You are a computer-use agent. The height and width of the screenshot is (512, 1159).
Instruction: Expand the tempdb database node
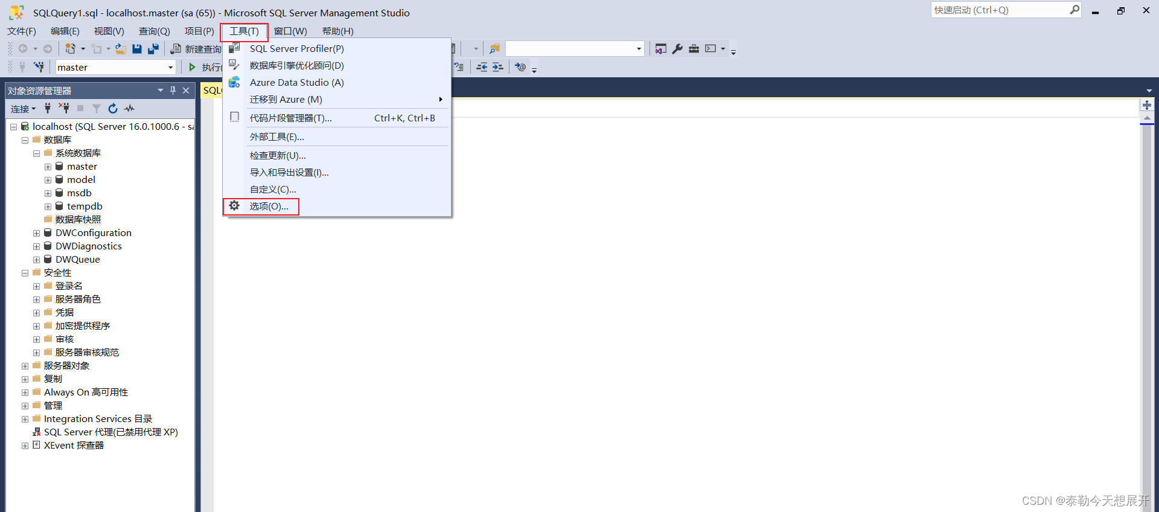[48, 206]
